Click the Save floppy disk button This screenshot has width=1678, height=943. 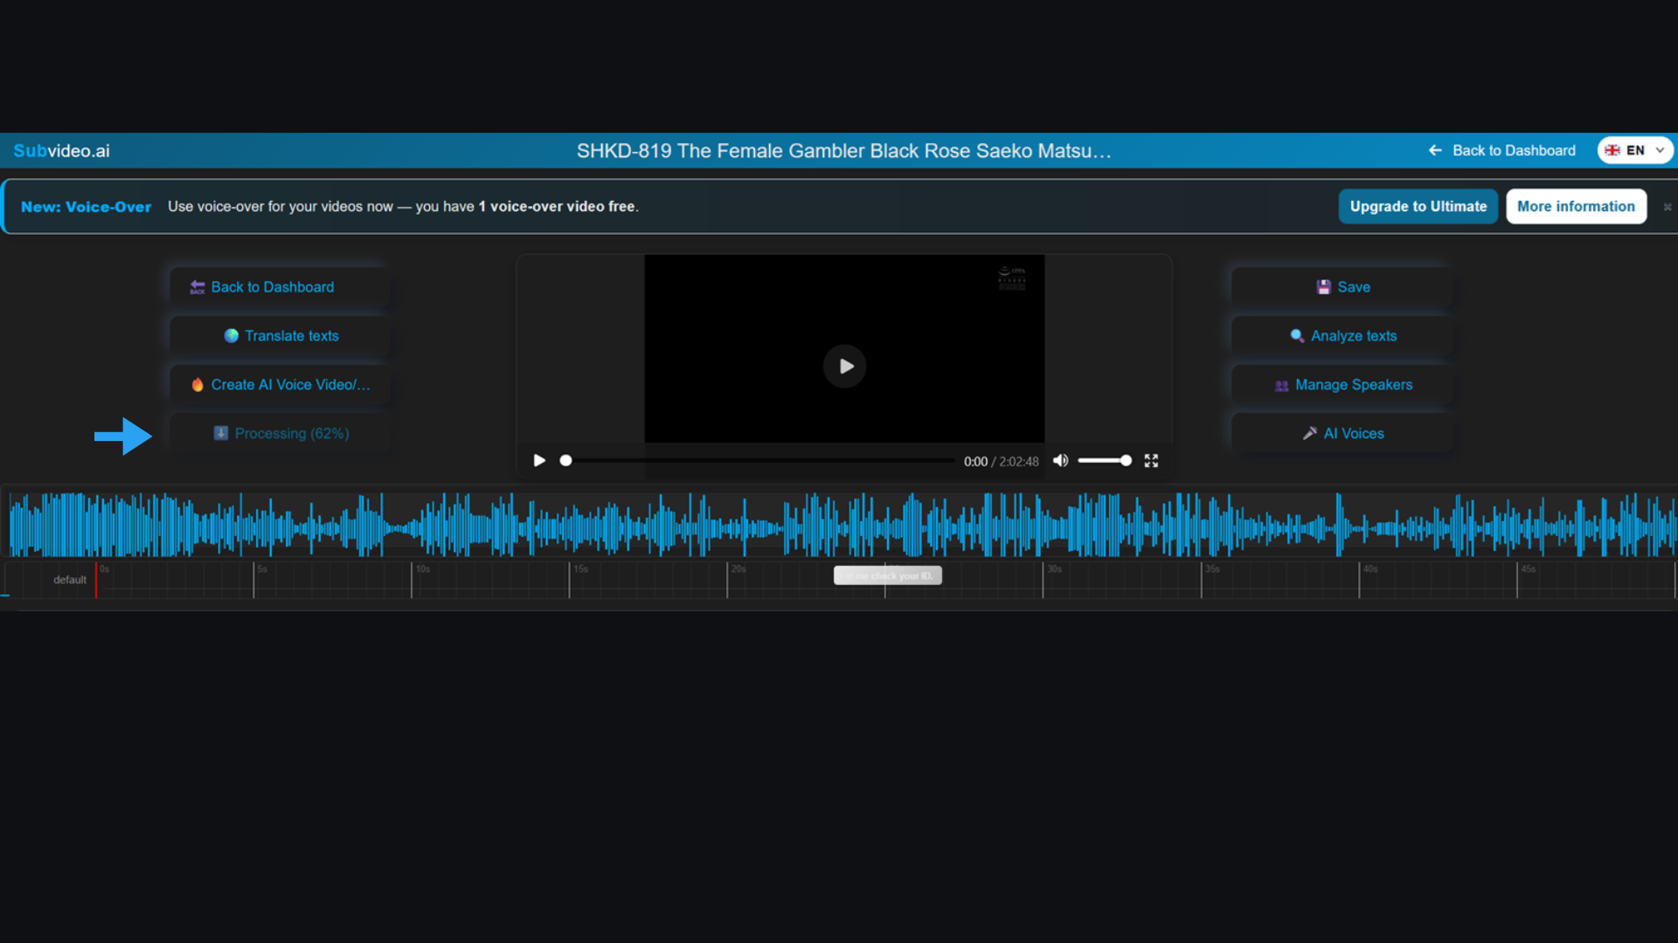pos(1342,287)
